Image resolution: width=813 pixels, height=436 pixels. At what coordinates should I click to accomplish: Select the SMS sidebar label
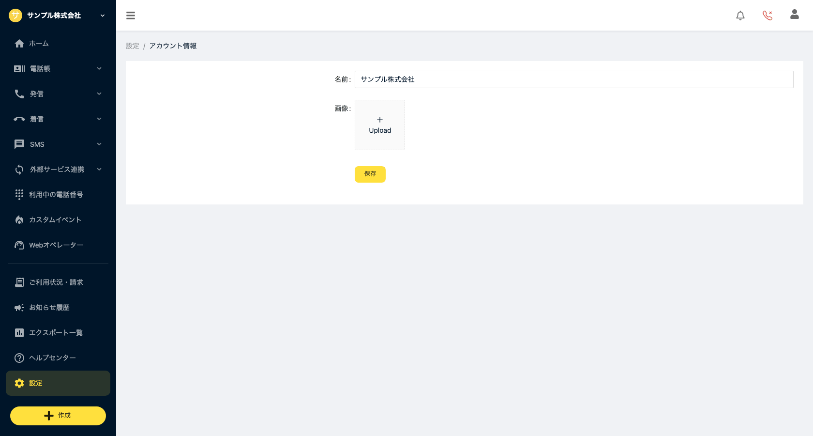tap(37, 144)
